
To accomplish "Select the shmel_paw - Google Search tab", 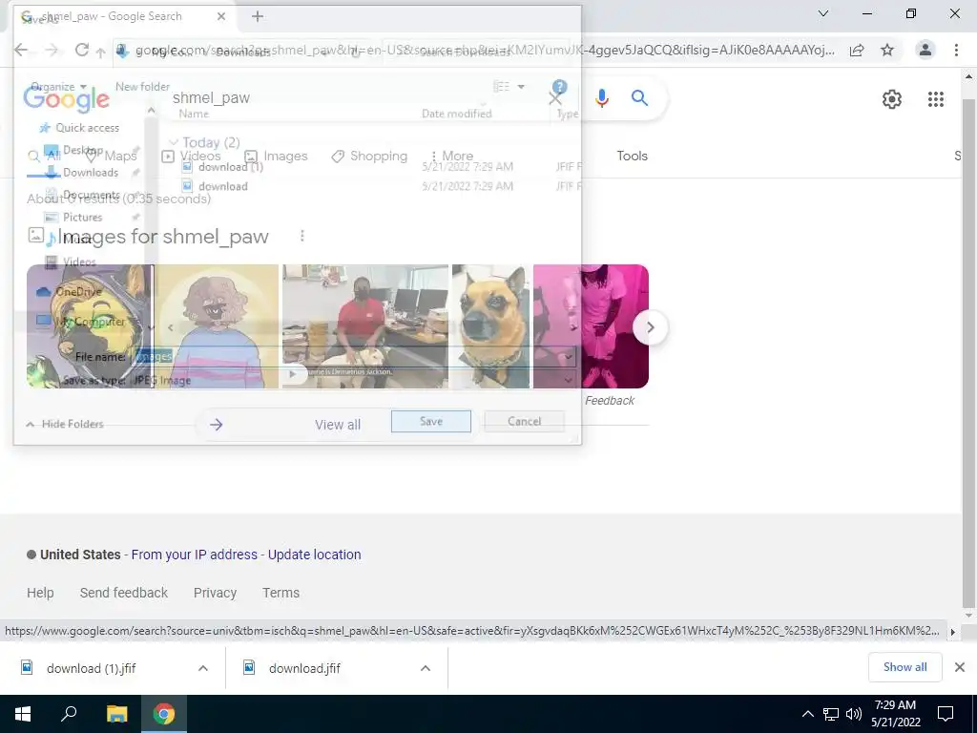I will [125, 17].
